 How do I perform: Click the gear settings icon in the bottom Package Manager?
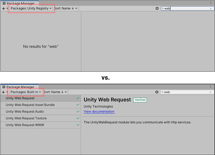157,92
